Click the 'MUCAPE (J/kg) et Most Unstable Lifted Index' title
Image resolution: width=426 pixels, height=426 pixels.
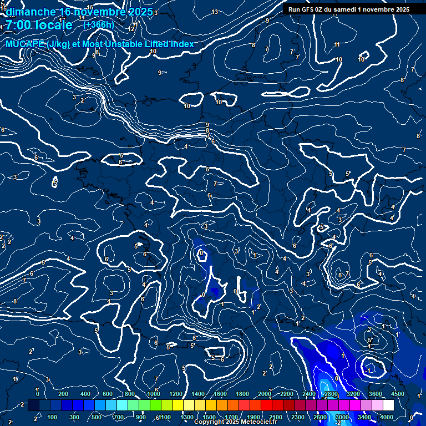(x=100, y=44)
